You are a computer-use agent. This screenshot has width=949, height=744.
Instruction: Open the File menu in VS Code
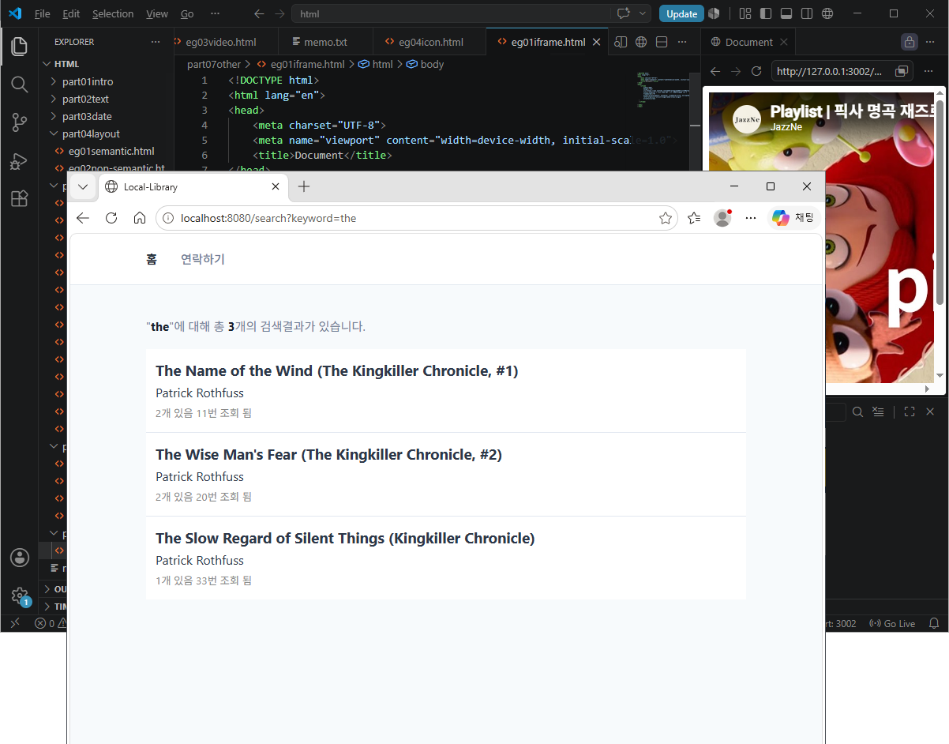(42, 13)
